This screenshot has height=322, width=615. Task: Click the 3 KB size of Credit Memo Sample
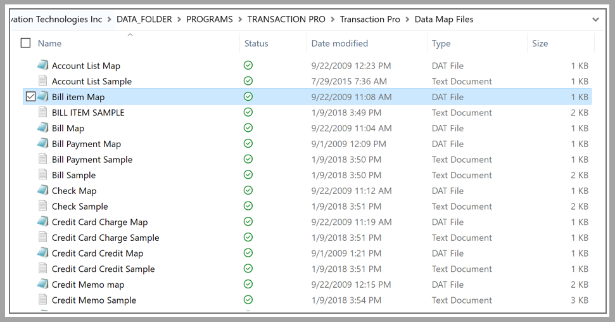point(580,300)
